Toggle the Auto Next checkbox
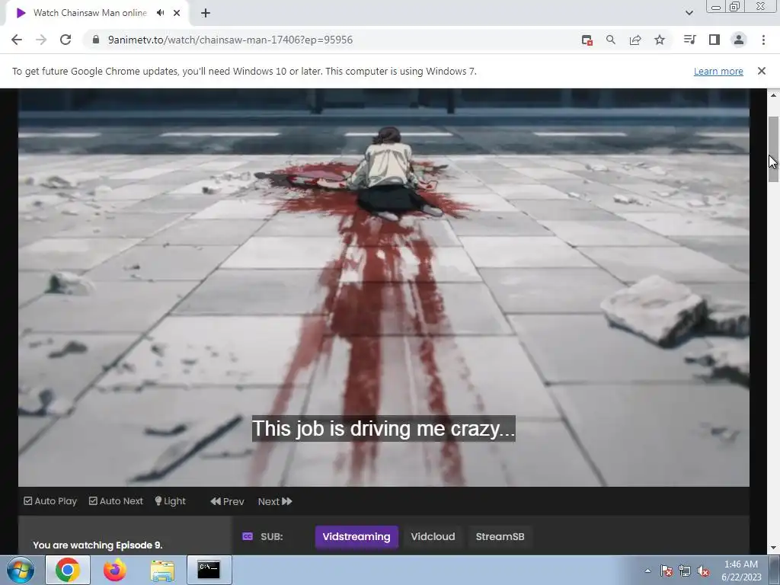 coord(116,501)
